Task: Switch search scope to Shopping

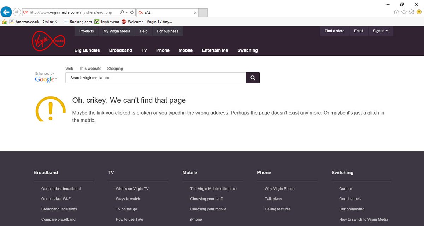Action: [x=115, y=69]
